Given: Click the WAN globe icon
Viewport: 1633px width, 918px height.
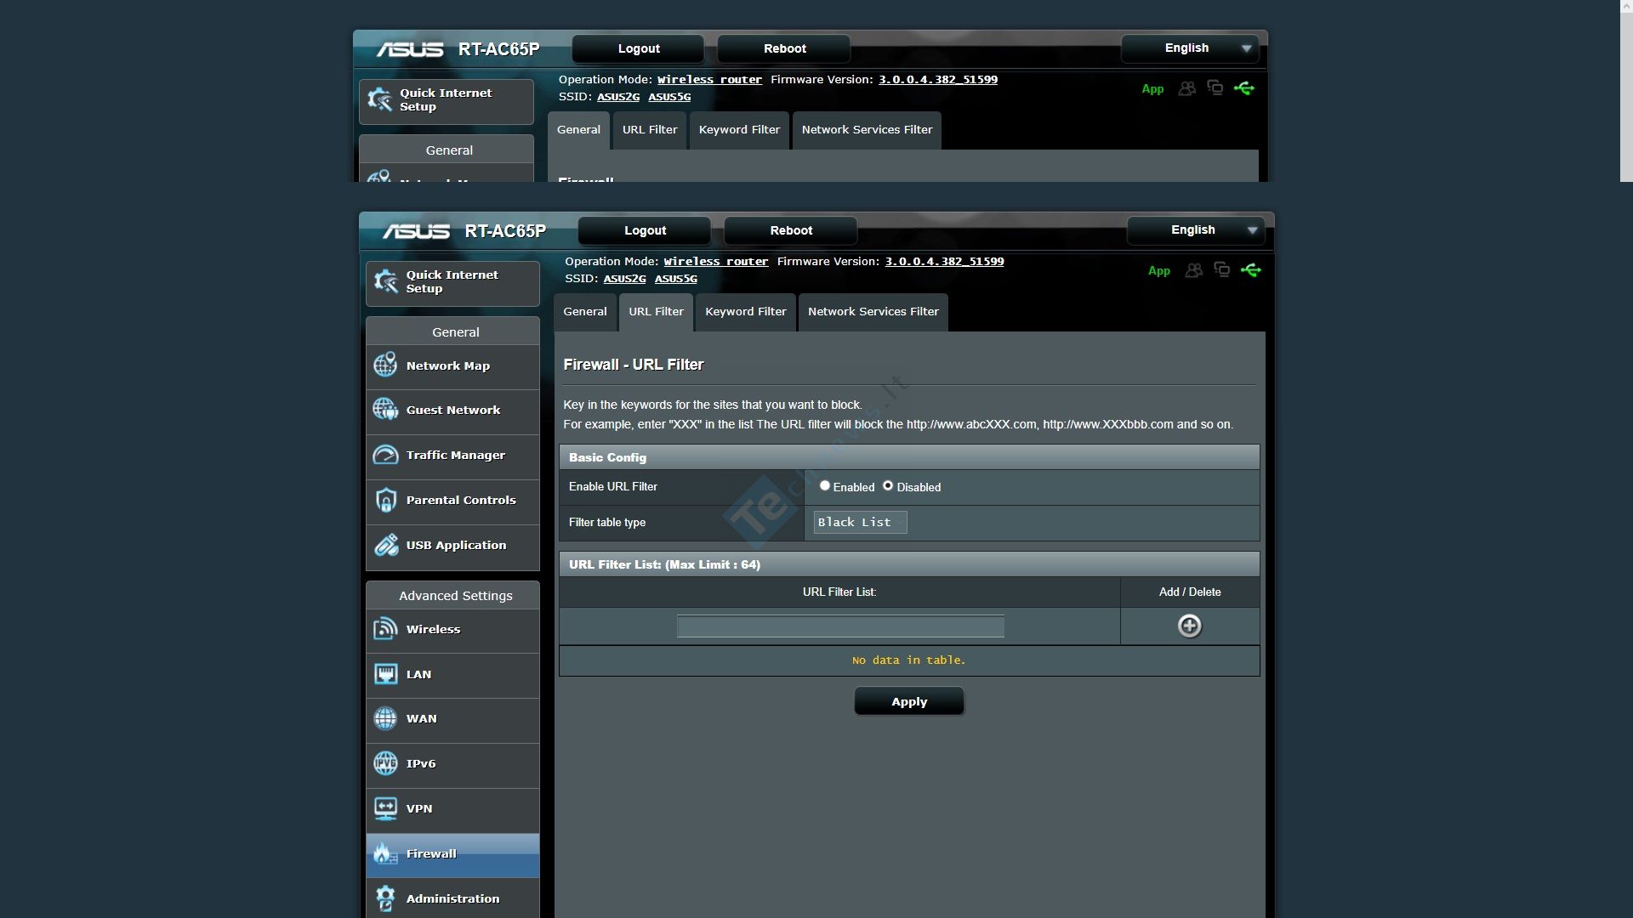Looking at the screenshot, I should [x=385, y=718].
